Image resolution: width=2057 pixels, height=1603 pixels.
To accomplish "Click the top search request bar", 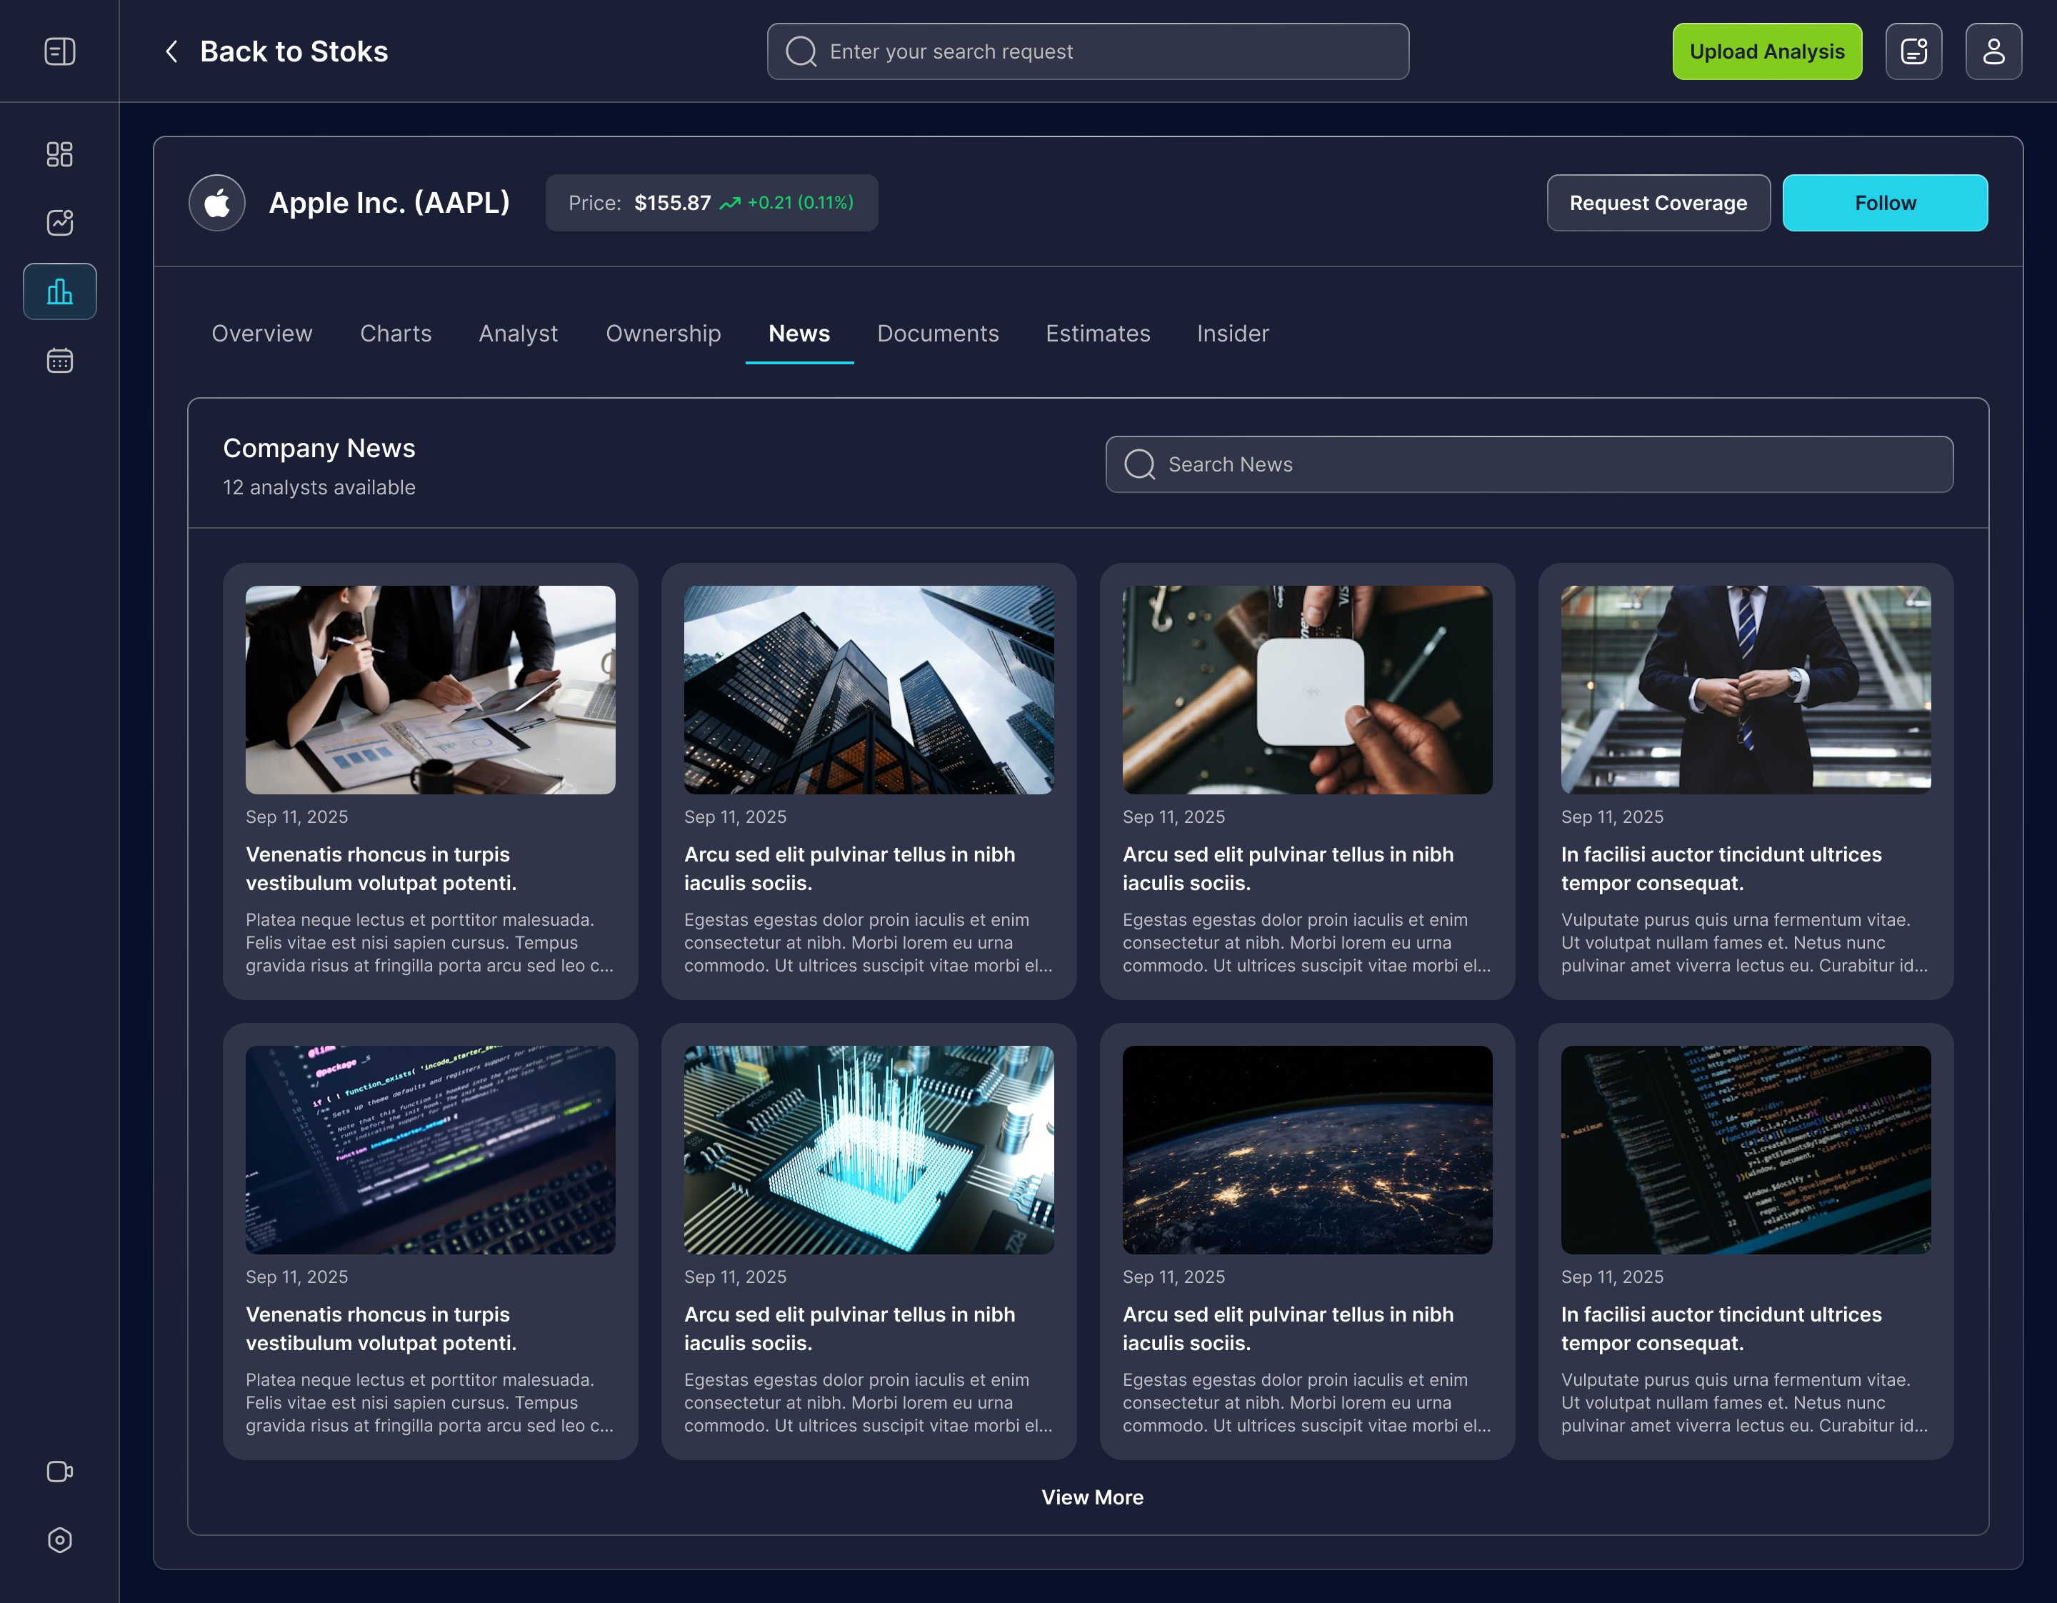I will coord(1088,52).
